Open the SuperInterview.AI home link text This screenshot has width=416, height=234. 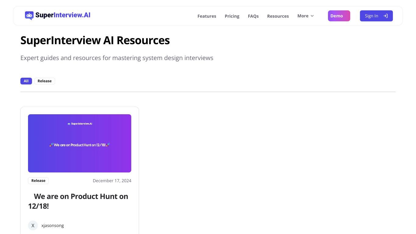coord(63,15)
